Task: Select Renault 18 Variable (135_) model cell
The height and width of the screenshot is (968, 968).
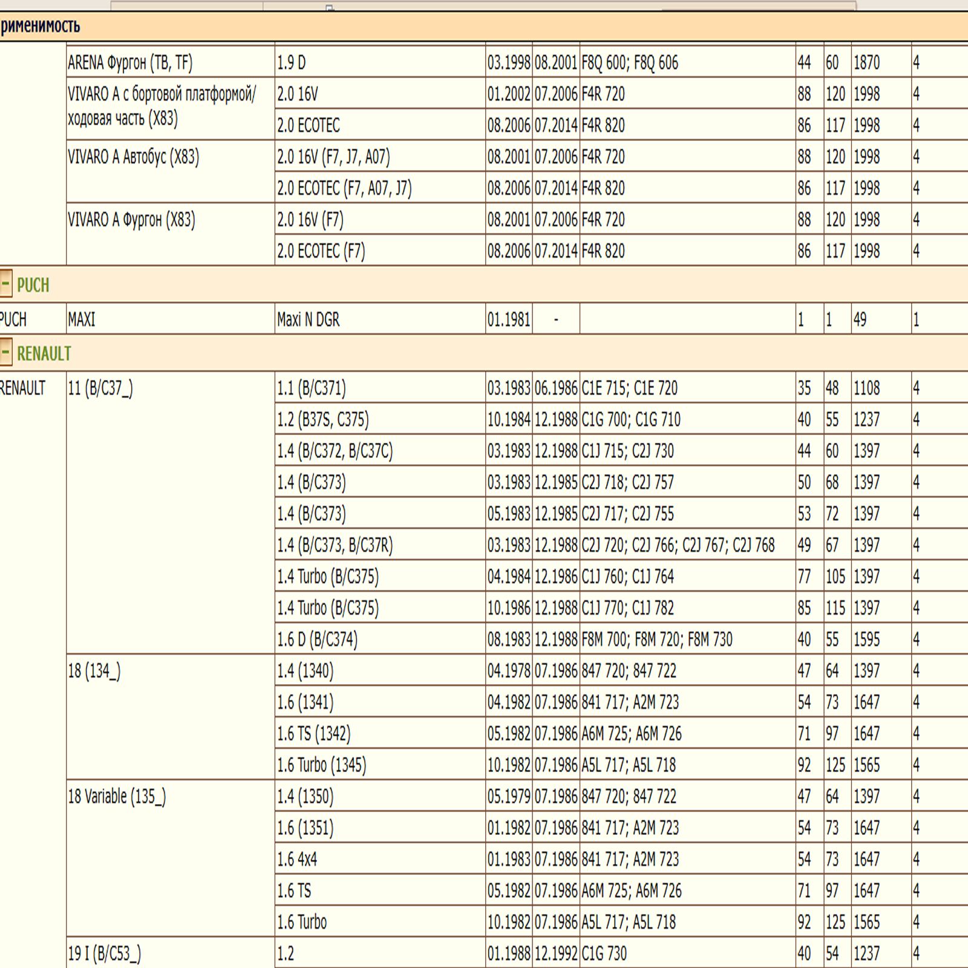Action: pyautogui.click(x=117, y=797)
